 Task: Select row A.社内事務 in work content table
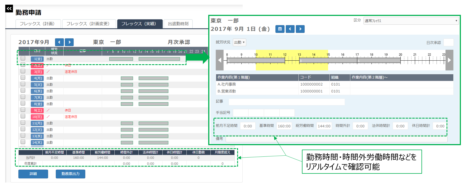(x=334, y=84)
